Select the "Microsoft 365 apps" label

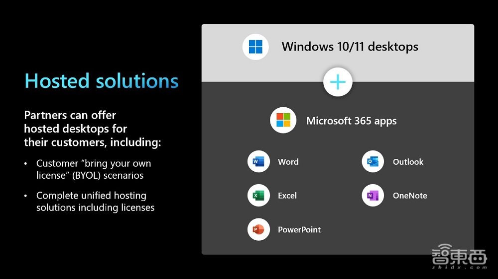pyautogui.click(x=351, y=121)
